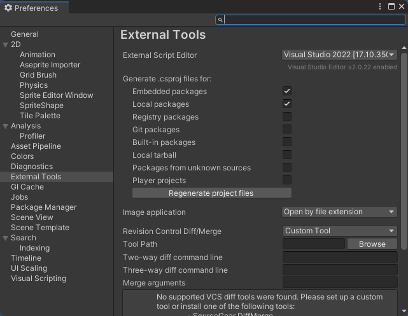This screenshot has width=408, height=316.
Task: Click scrollbar down arrow
Action: (404, 311)
